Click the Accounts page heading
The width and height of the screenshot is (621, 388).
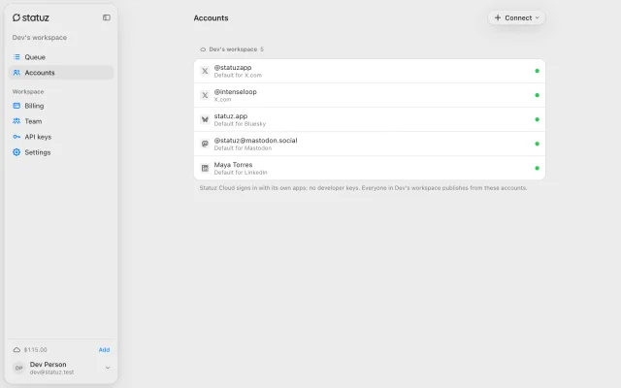211,17
